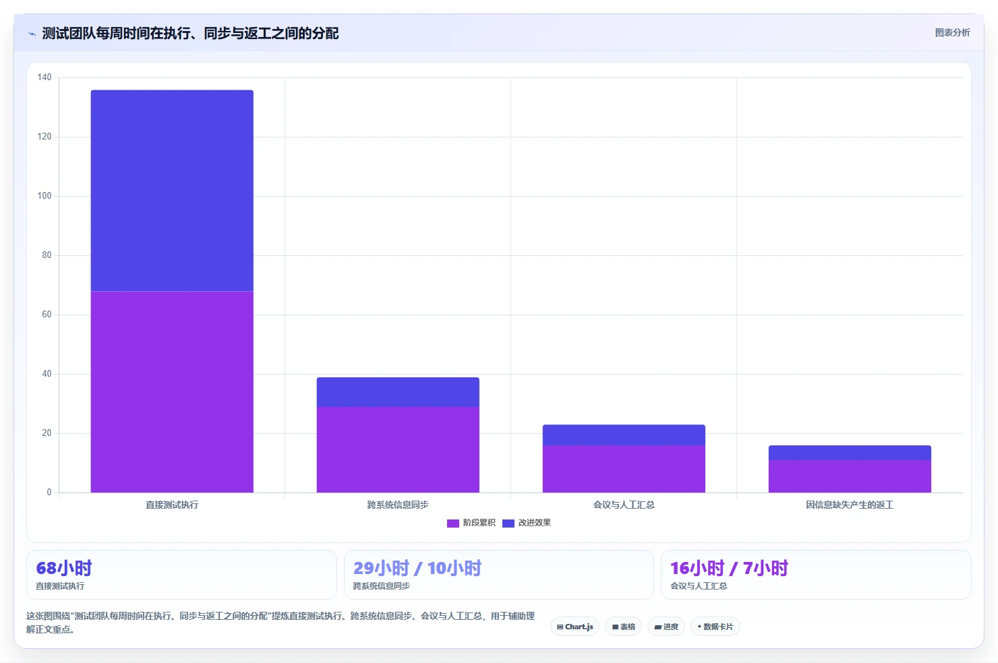This screenshot has width=998, height=663.
Task: Click the blue 会议与人工汇总 bar segment
Action: click(x=624, y=435)
